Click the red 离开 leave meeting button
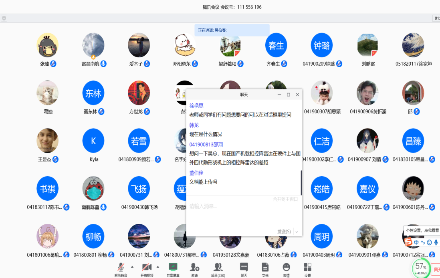This screenshot has height=278, width=440. (436, 270)
